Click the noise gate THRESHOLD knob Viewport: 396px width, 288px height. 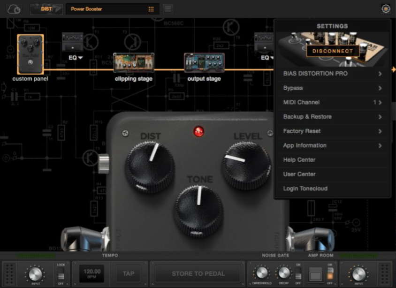point(262,273)
